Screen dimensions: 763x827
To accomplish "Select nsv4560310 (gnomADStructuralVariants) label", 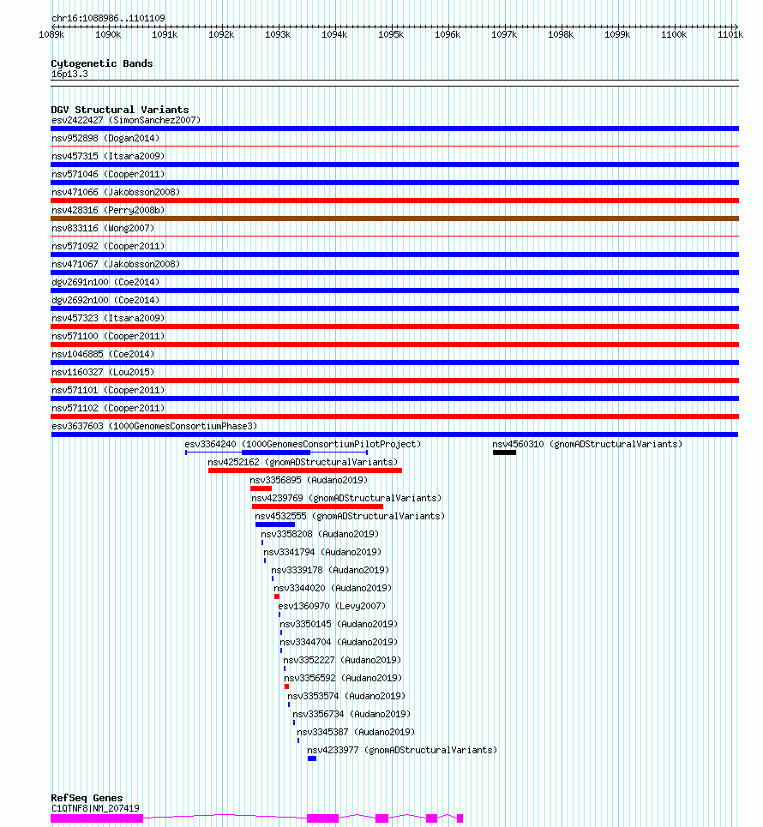I will pos(587,444).
